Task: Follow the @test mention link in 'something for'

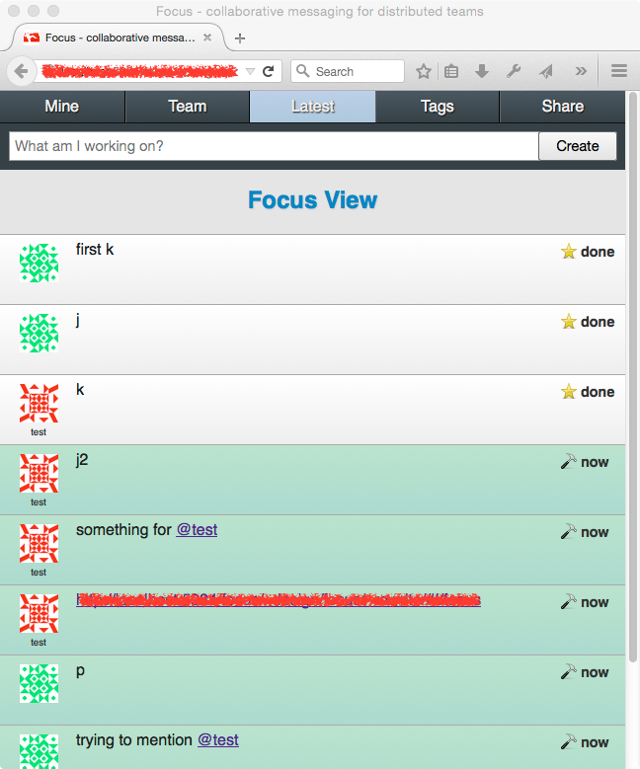Action: tap(197, 530)
